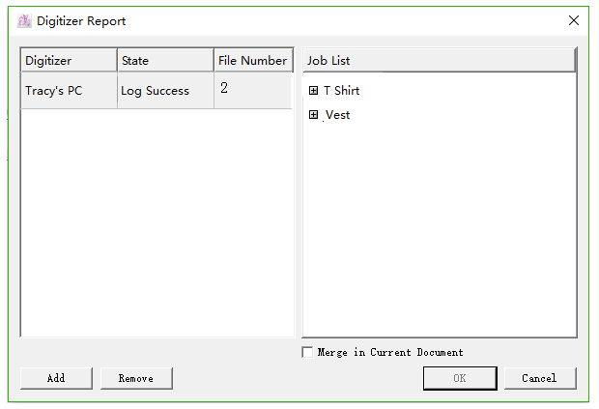Click the Add button
The height and width of the screenshot is (409, 599).
pyautogui.click(x=56, y=378)
